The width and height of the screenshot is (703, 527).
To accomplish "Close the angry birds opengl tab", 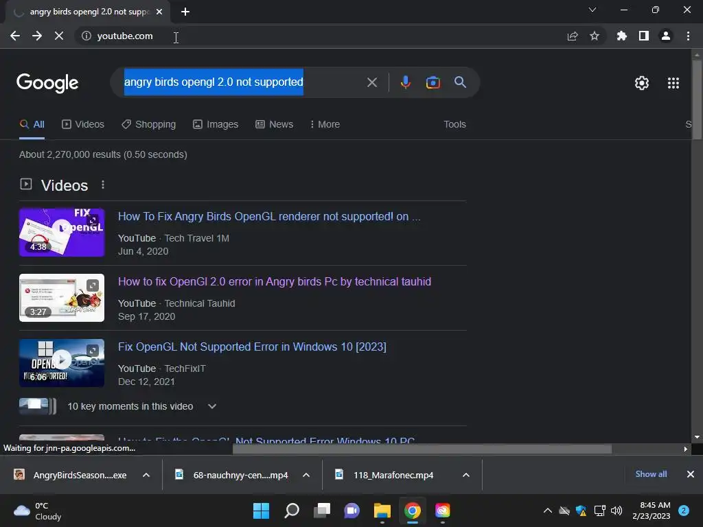I will click(x=159, y=12).
